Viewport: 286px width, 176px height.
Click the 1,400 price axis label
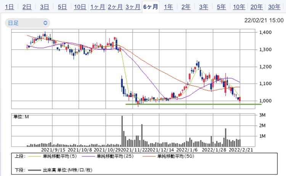click(265, 32)
